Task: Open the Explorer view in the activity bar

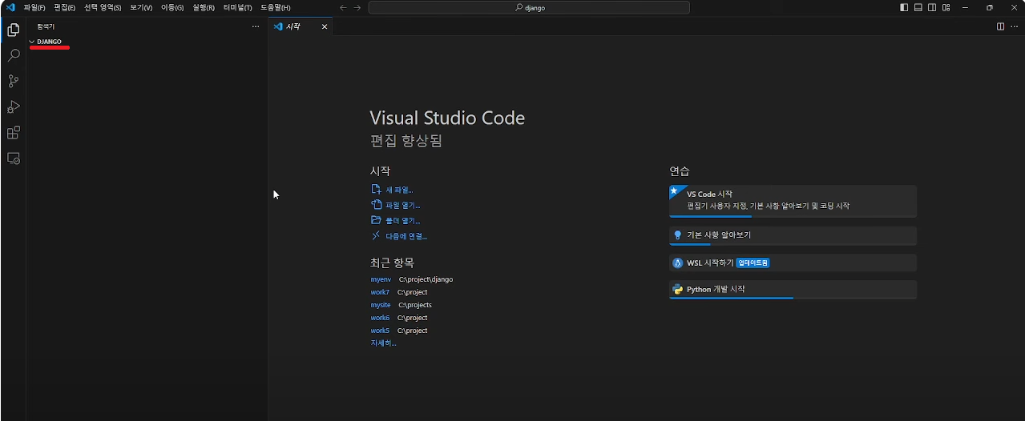Action: (x=13, y=30)
